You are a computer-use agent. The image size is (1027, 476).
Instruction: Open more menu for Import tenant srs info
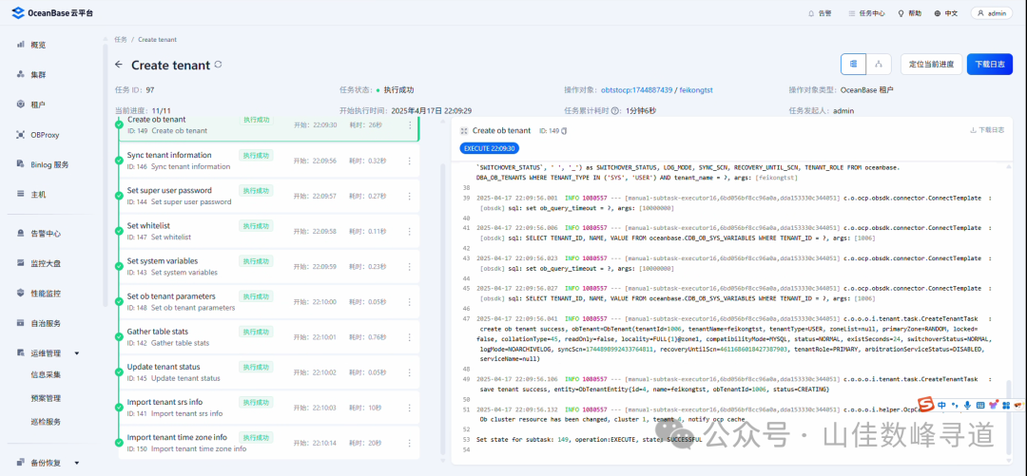pyautogui.click(x=410, y=408)
